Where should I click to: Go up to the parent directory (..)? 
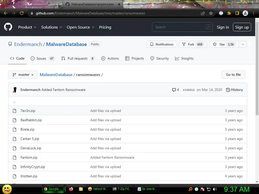coord(14,102)
